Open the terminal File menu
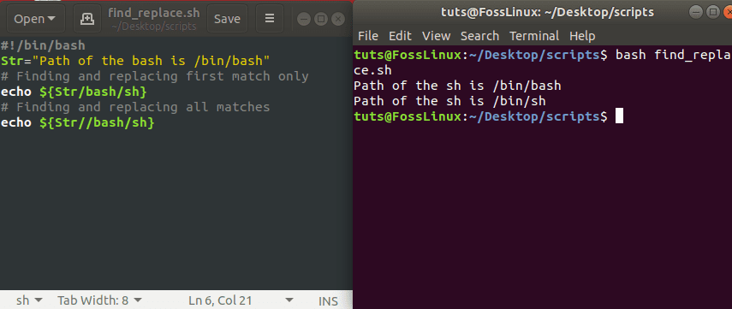This screenshot has height=309, width=732. (368, 36)
